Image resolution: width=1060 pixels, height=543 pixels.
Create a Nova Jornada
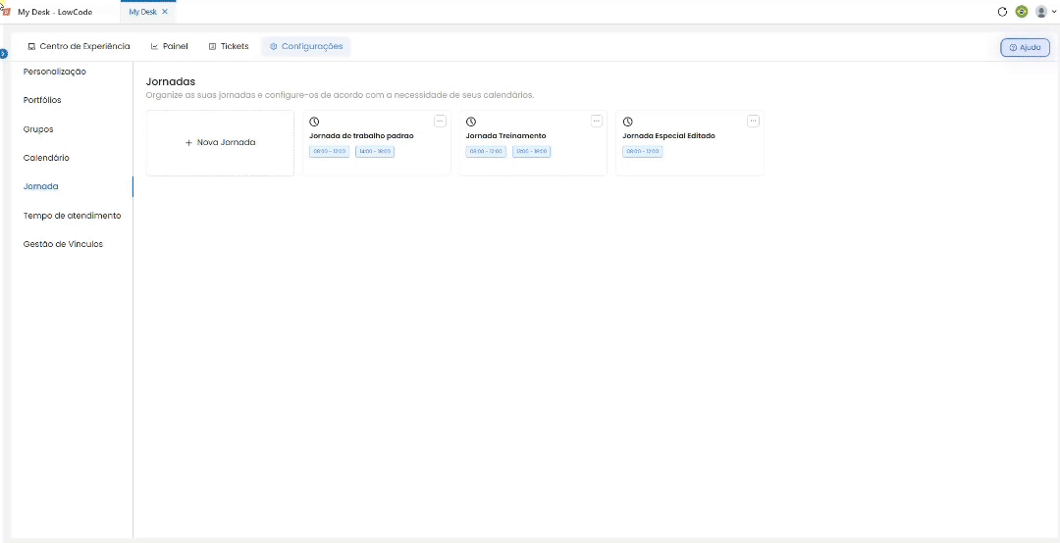[x=221, y=143]
